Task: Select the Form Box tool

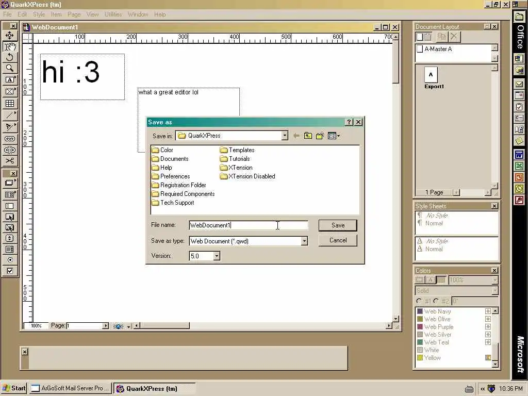Action: pyautogui.click(x=9, y=194)
